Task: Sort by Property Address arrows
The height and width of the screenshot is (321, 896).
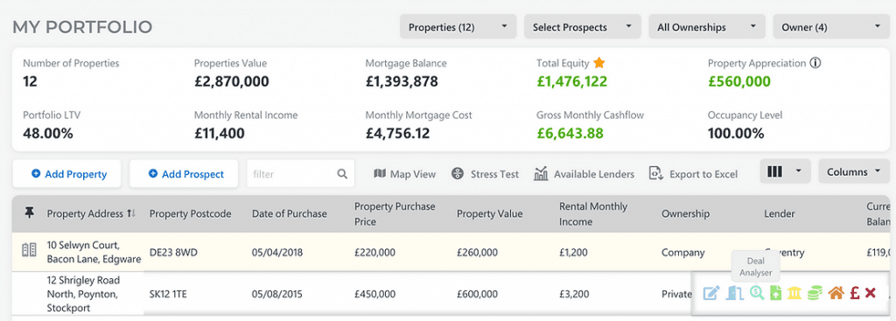Action: click(x=131, y=213)
